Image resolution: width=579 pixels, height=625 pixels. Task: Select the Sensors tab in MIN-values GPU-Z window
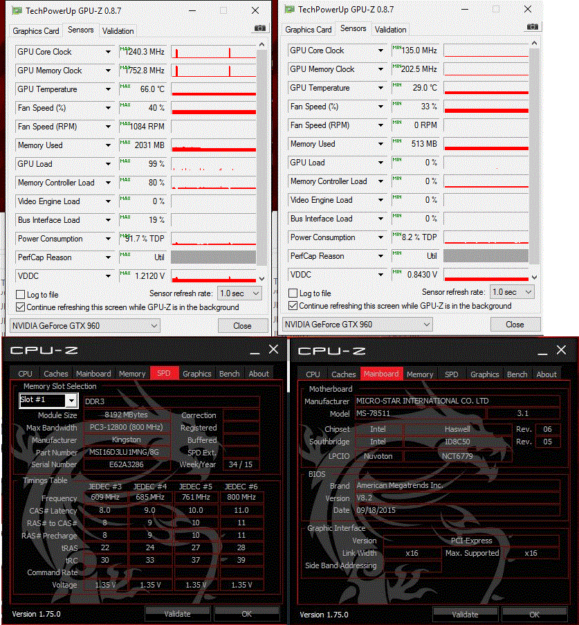[x=353, y=28]
